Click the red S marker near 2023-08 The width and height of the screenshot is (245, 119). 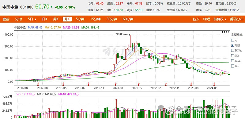tap(191, 84)
